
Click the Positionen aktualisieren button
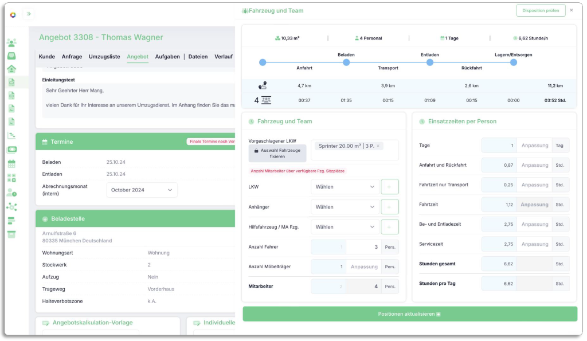(409, 314)
